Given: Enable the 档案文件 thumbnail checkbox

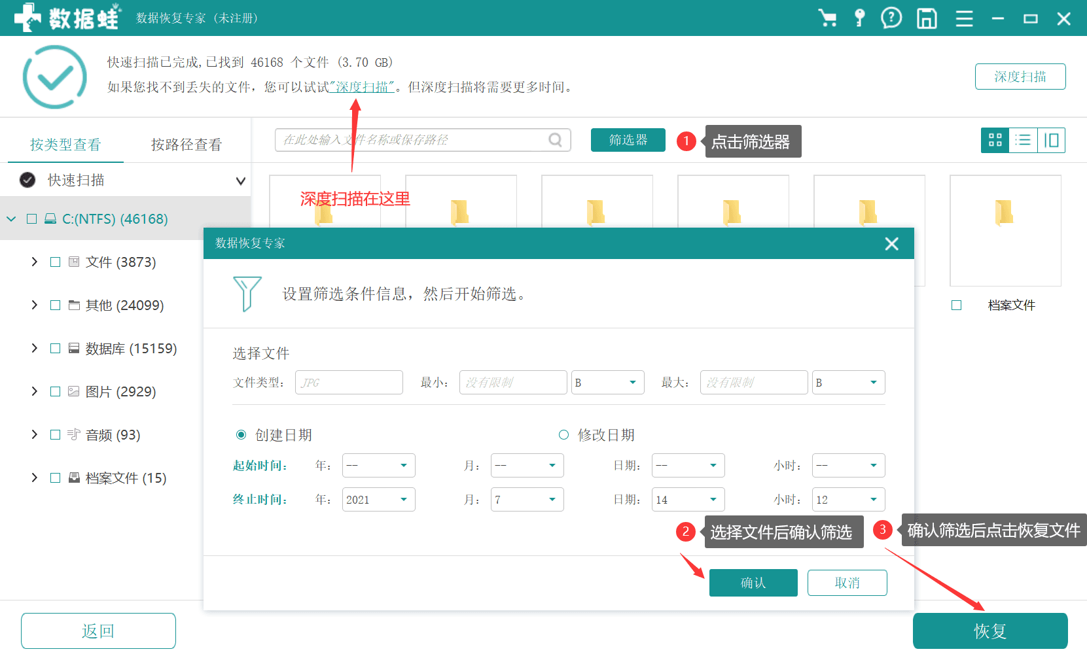Looking at the screenshot, I should pos(956,304).
